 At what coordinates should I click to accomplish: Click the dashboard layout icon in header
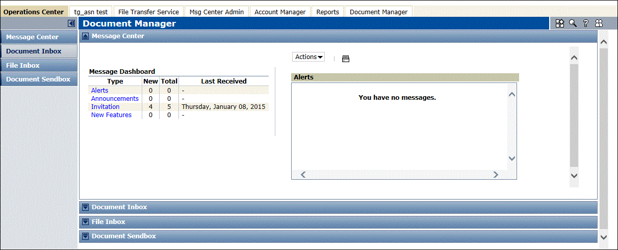(x=560, y=23)
